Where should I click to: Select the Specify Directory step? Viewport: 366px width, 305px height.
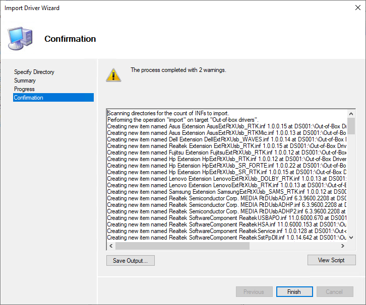[34, 72]
